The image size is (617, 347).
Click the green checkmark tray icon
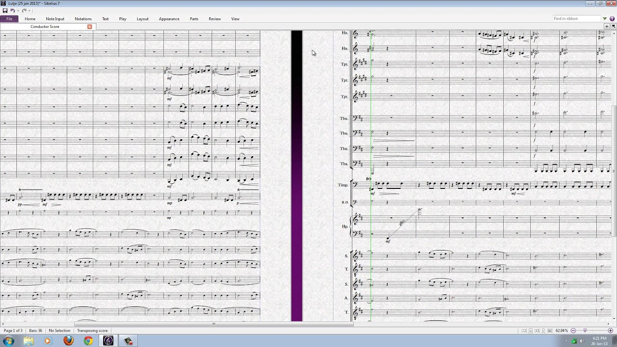(x=574, y=341)
